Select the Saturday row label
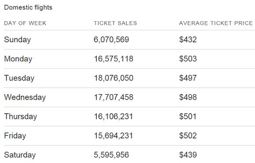The image size is (255, 163). tap(20, 155)
